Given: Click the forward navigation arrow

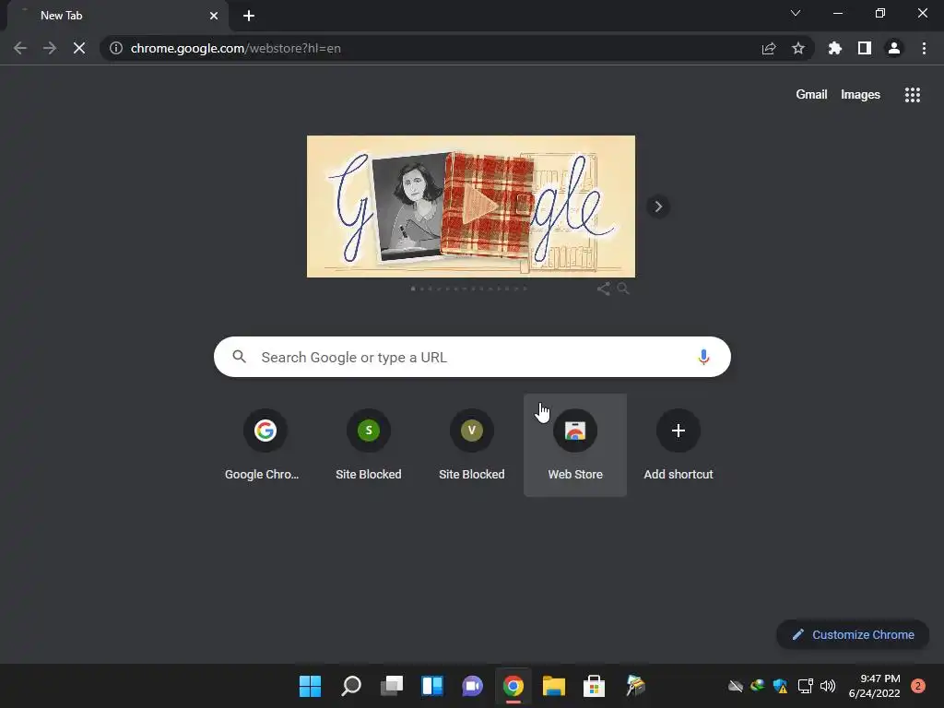Looking at the screenshot, I should click(50, 48).
